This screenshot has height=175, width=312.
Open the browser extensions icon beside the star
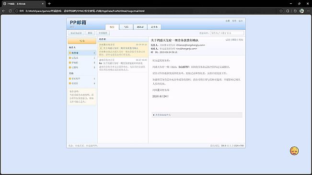tap(288, 11)
